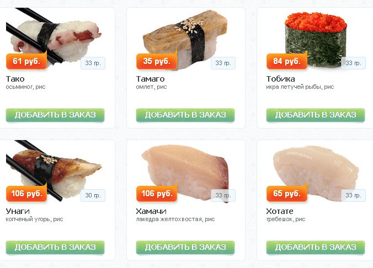Add Тамаго to the order

(185, 115)
